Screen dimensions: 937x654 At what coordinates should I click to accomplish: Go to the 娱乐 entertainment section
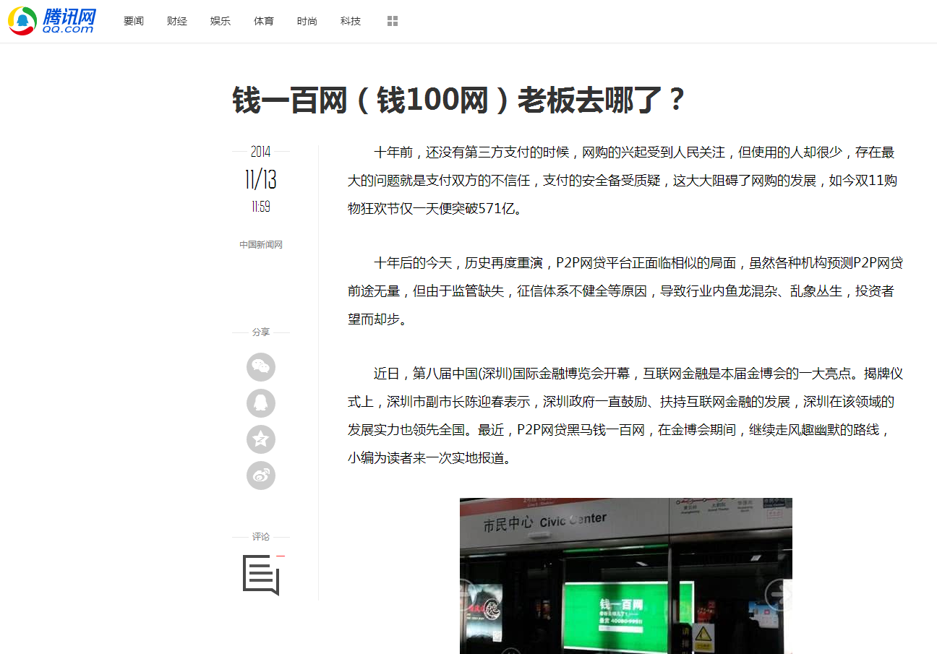pos(221,21)
